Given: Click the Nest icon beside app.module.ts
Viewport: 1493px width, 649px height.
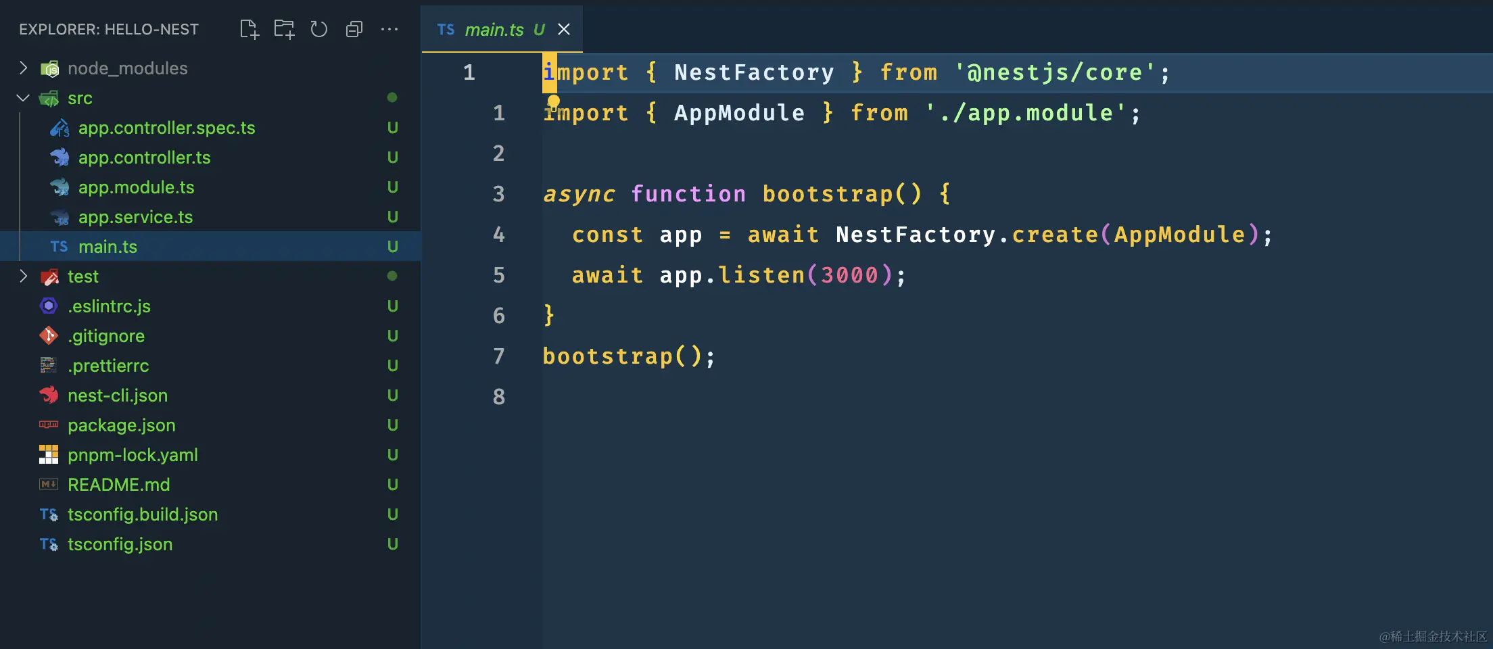Looking at the screenshot, I should click(x=60, y=187).
